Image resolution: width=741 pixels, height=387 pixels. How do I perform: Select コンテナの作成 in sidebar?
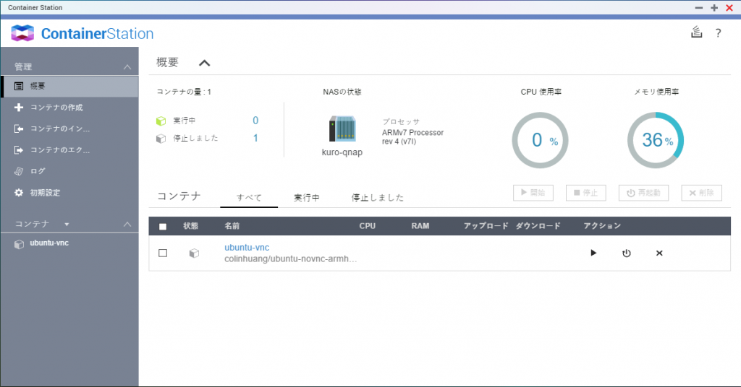56,108
